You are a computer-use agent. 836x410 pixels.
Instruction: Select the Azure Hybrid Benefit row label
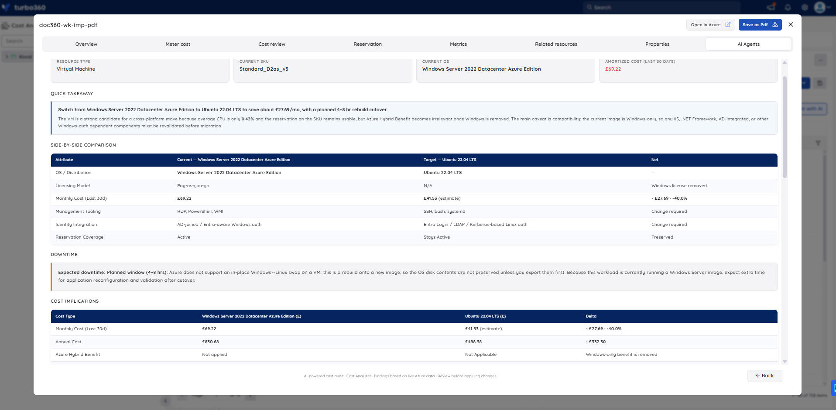78,355
